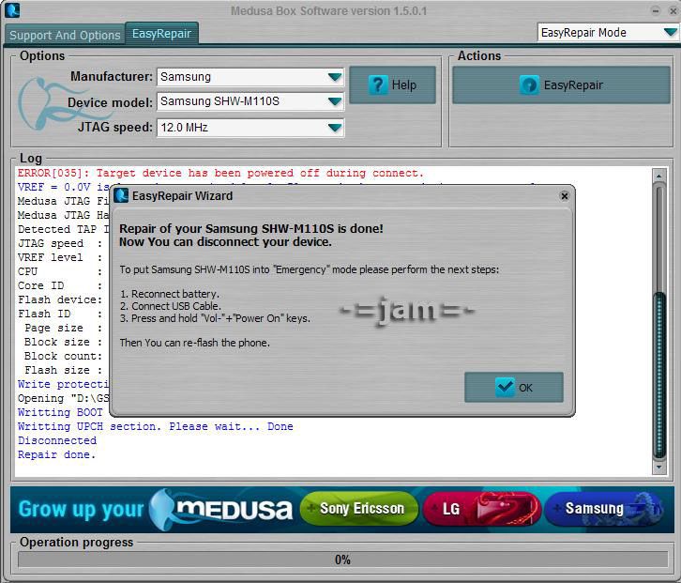Click 'Then You can re-flash the phone.' text
Viewport: 681px width, 583px height.
[194, 343]
